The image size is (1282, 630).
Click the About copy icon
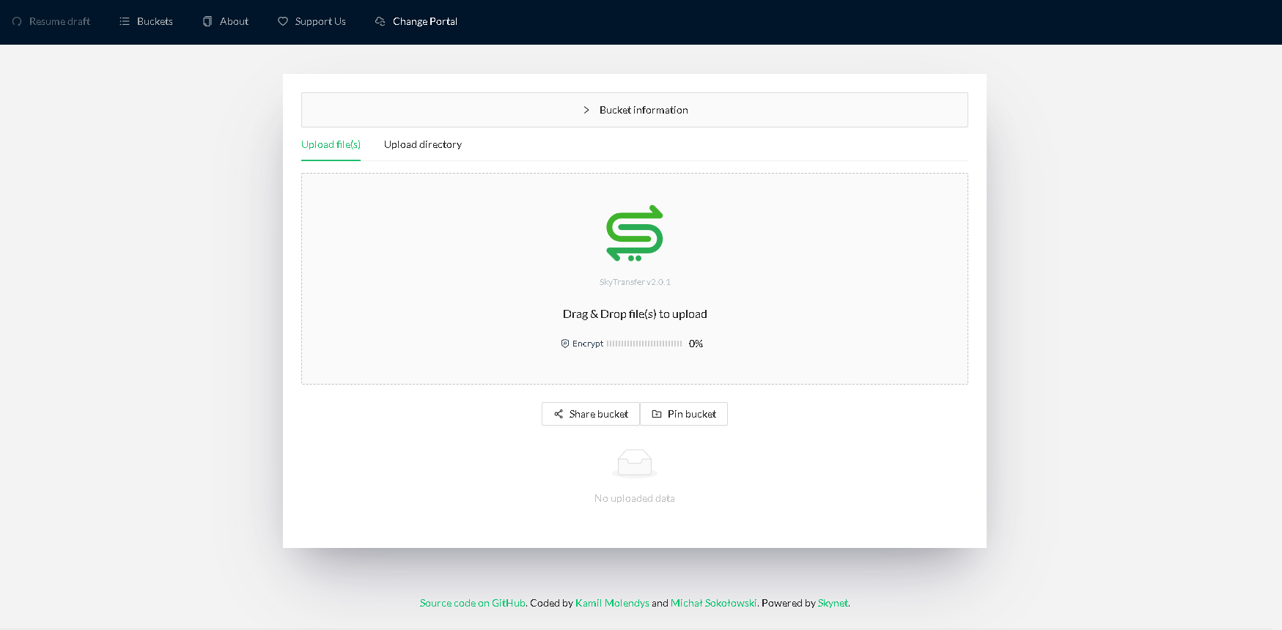pos(207,21)
